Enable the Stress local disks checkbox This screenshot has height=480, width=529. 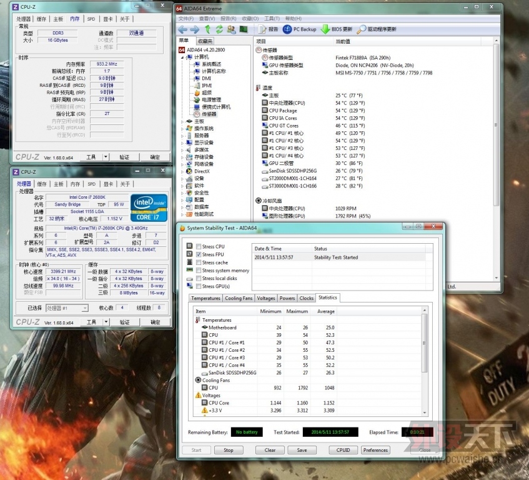[199, 279]
